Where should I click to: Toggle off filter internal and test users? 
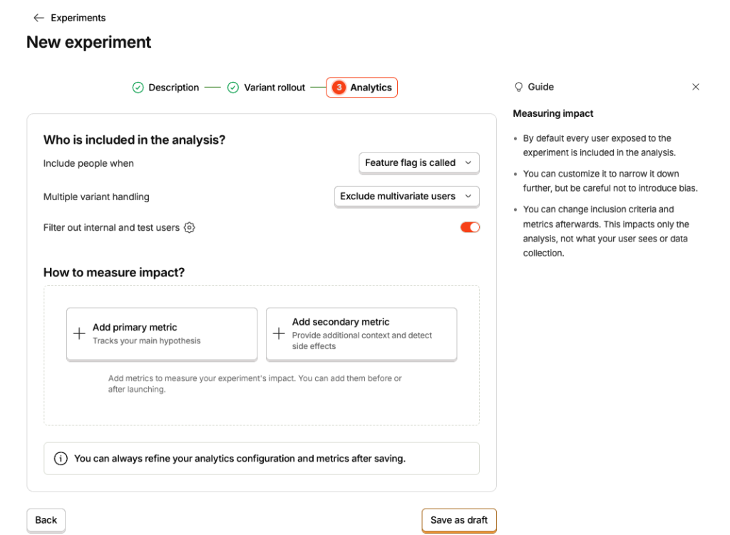[470, 227]
